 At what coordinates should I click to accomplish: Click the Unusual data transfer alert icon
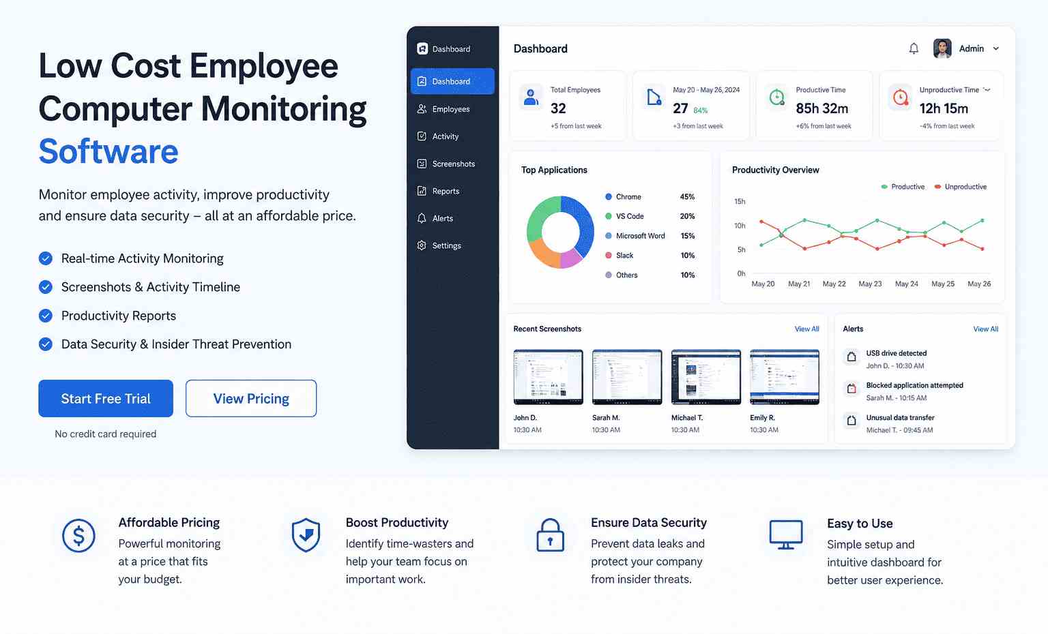click(x=851, y=421)
